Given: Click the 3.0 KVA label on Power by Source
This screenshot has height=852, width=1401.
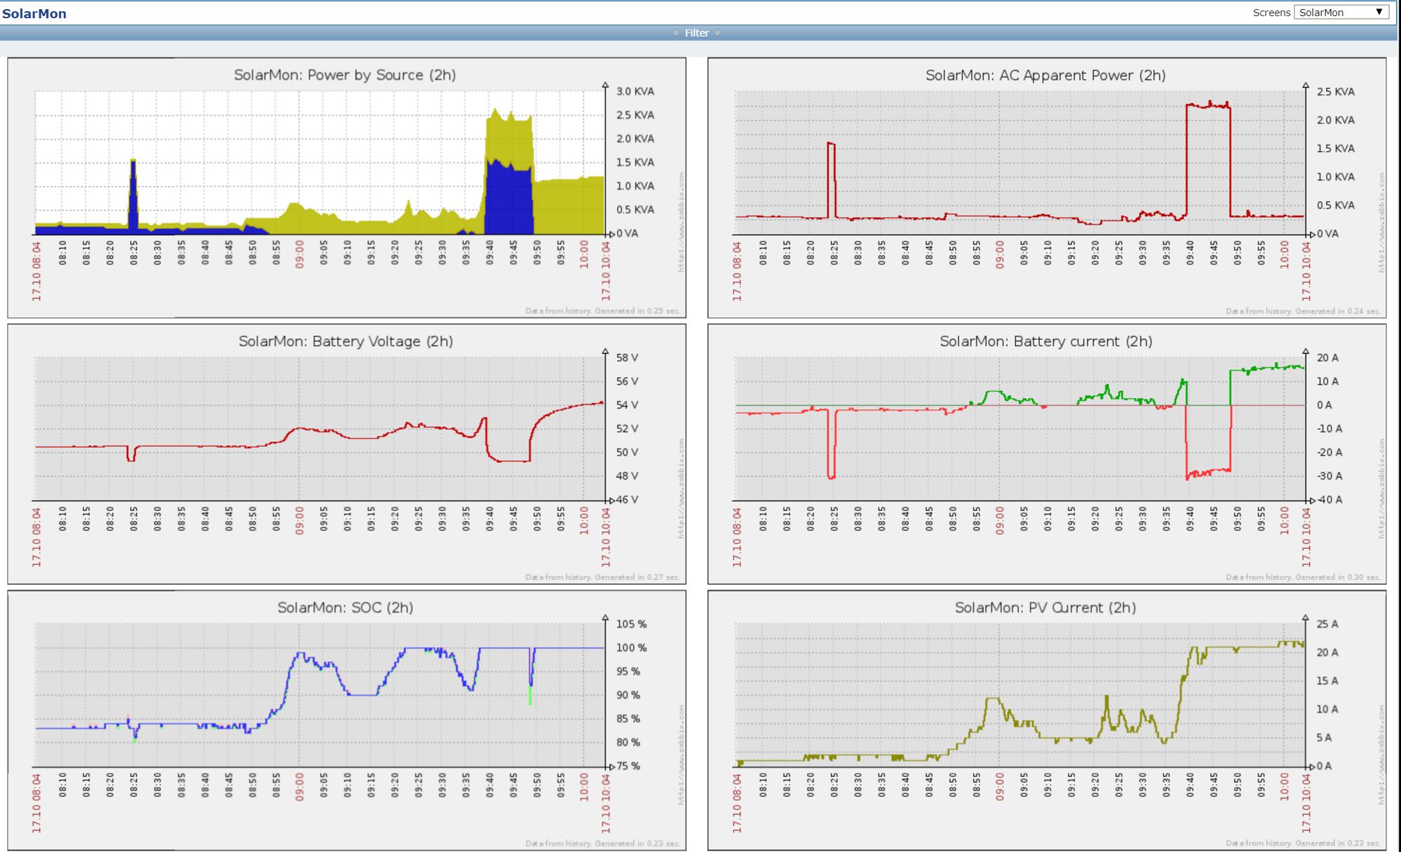Looking at the screenshot, I should (x=635, y=91).
